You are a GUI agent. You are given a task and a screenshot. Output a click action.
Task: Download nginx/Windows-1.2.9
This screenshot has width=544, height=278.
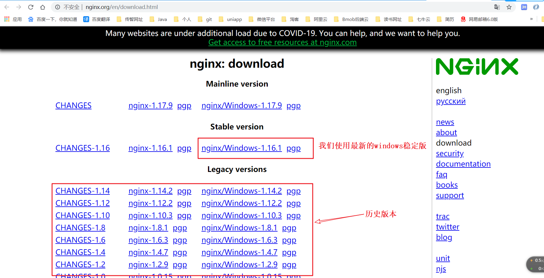tap(239, 265)
